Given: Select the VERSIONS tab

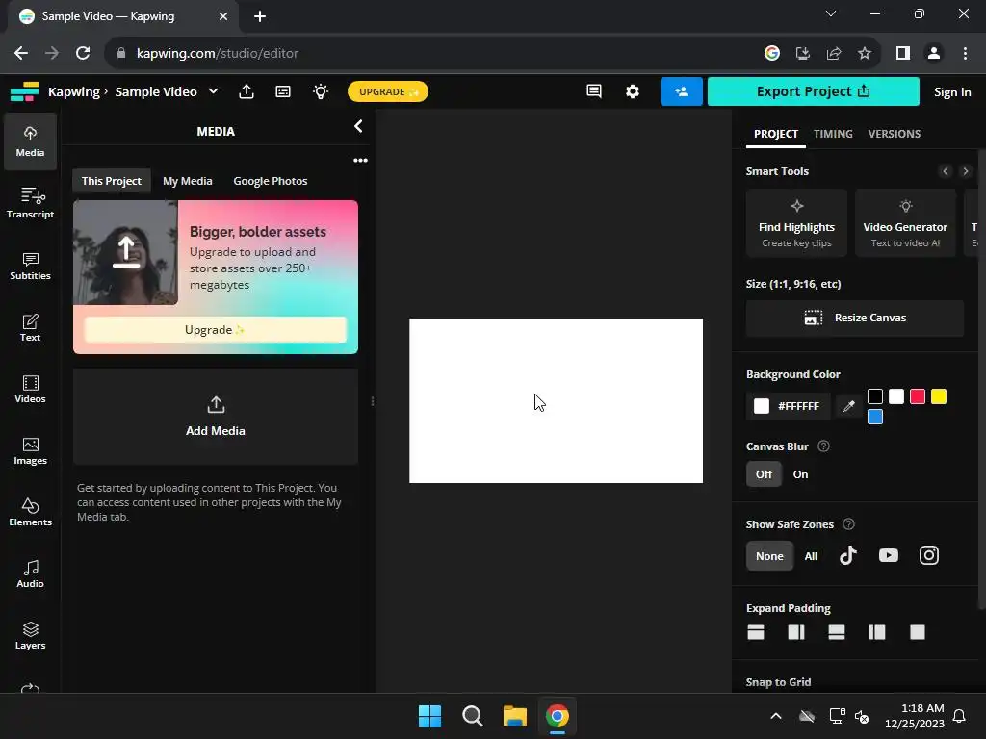Looking at the screenshot, I should click(895, 134).
